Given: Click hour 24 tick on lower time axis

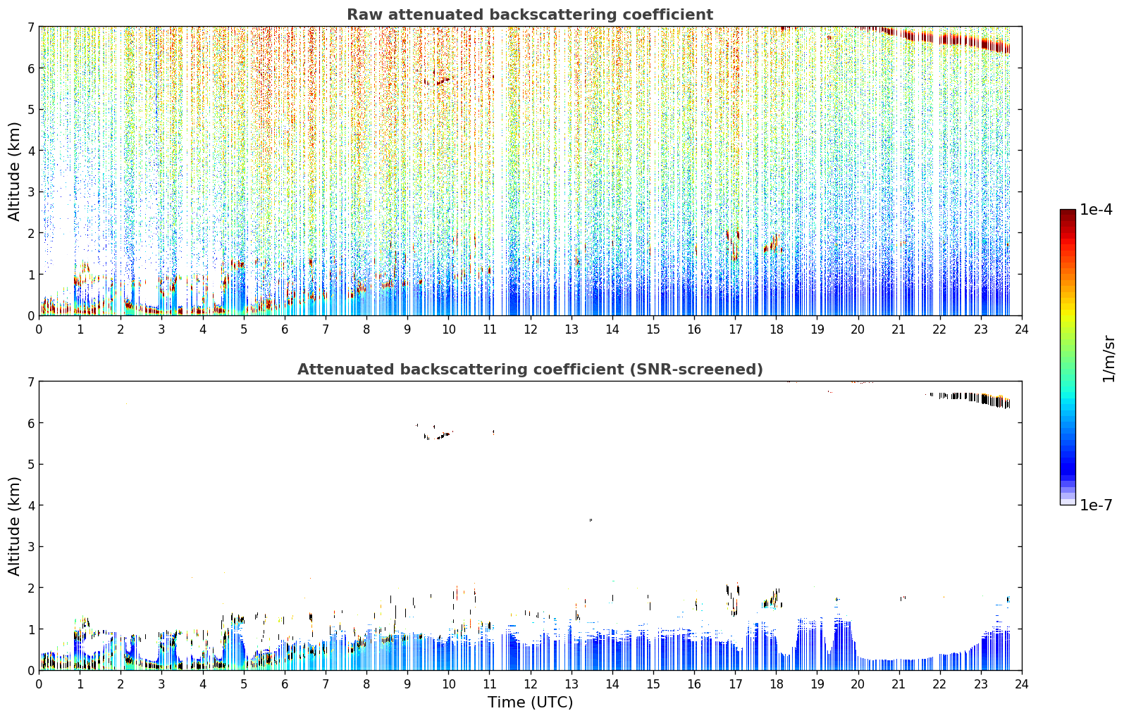Looking at the screenshot, I should pos(1021,684).
